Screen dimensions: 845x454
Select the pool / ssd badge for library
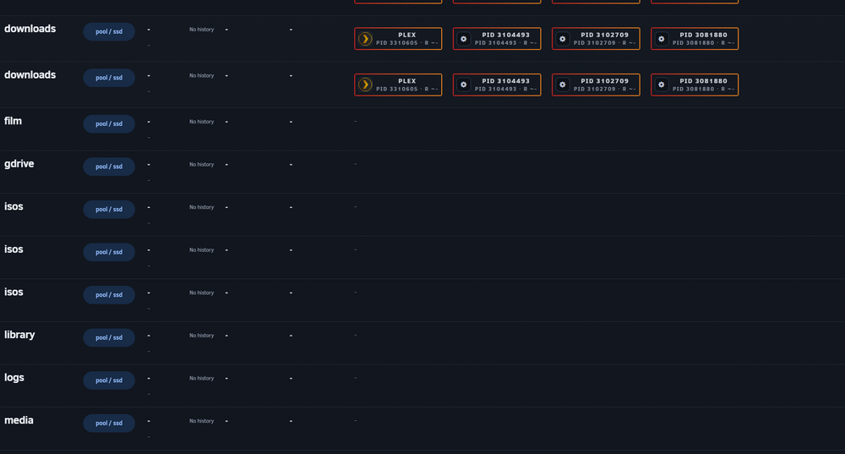pos(109,337)
